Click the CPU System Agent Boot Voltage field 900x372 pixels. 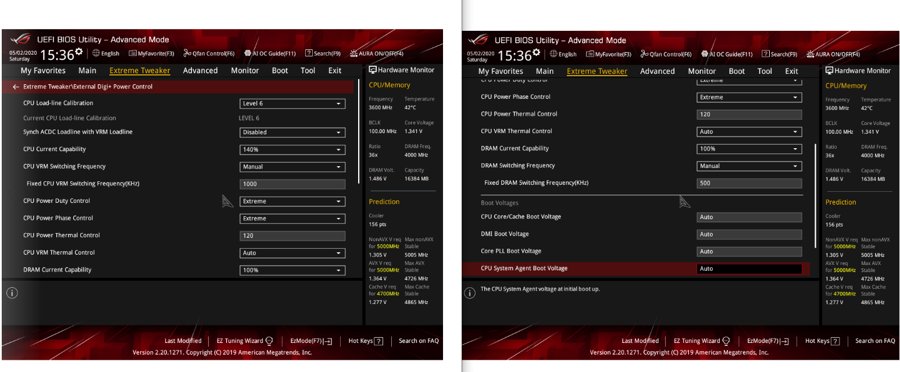click(749, 269)
